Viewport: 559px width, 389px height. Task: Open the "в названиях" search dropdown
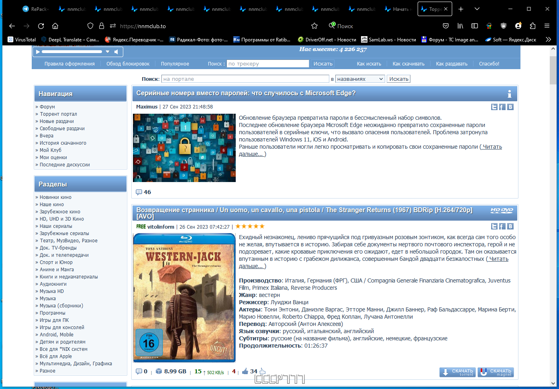pyautogui.click(x=360, y=79)
